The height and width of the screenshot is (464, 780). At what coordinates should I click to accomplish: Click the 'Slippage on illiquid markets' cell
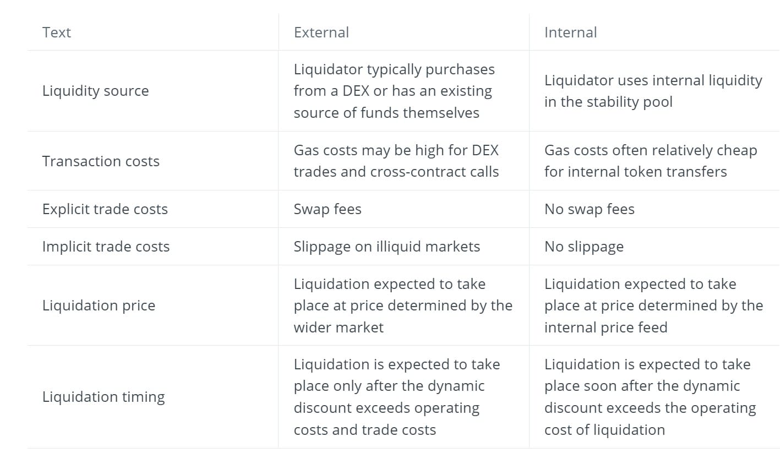[386, 247]
